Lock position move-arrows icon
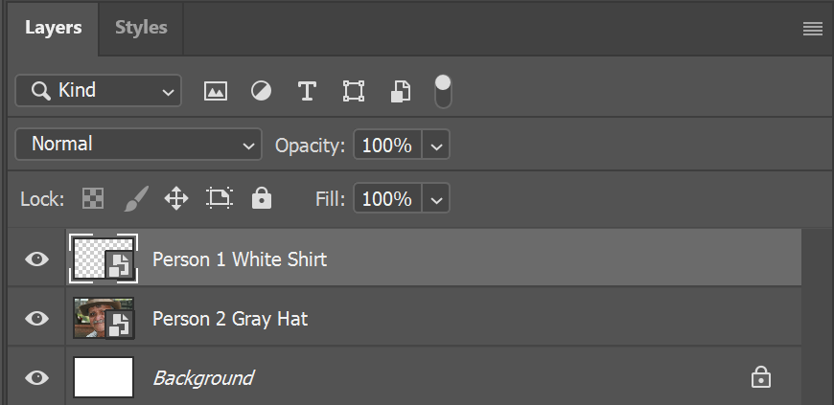The height and width of the screenshot is (405, 834). click(176, 199)
